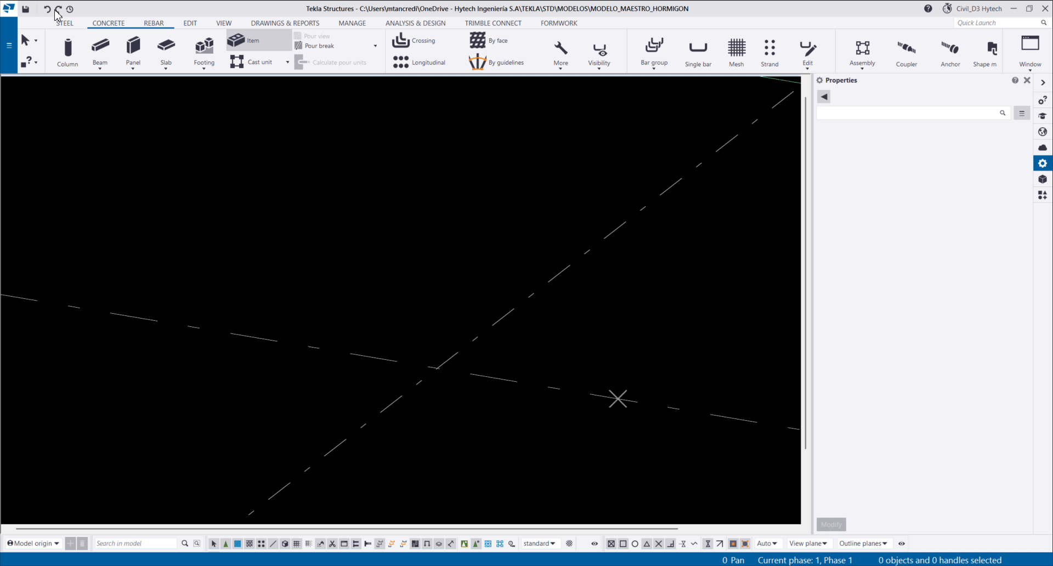Select the By guidelines rebar tool
Image resolution: width=1053 pixels, height=566 pixels.
497,62
